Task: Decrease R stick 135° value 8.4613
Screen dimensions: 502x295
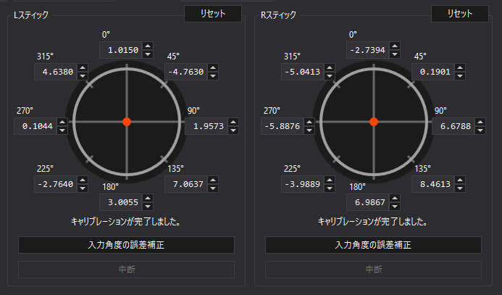Action: tap(460, 188)
